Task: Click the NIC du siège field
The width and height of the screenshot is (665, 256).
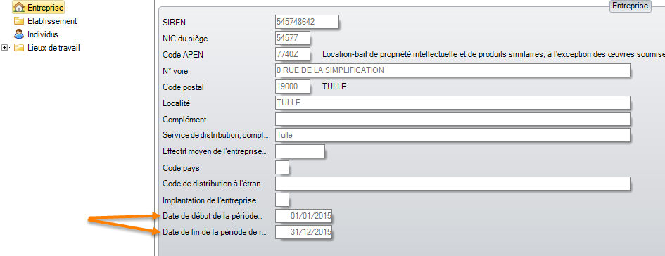Action: (x=293, y=38)
